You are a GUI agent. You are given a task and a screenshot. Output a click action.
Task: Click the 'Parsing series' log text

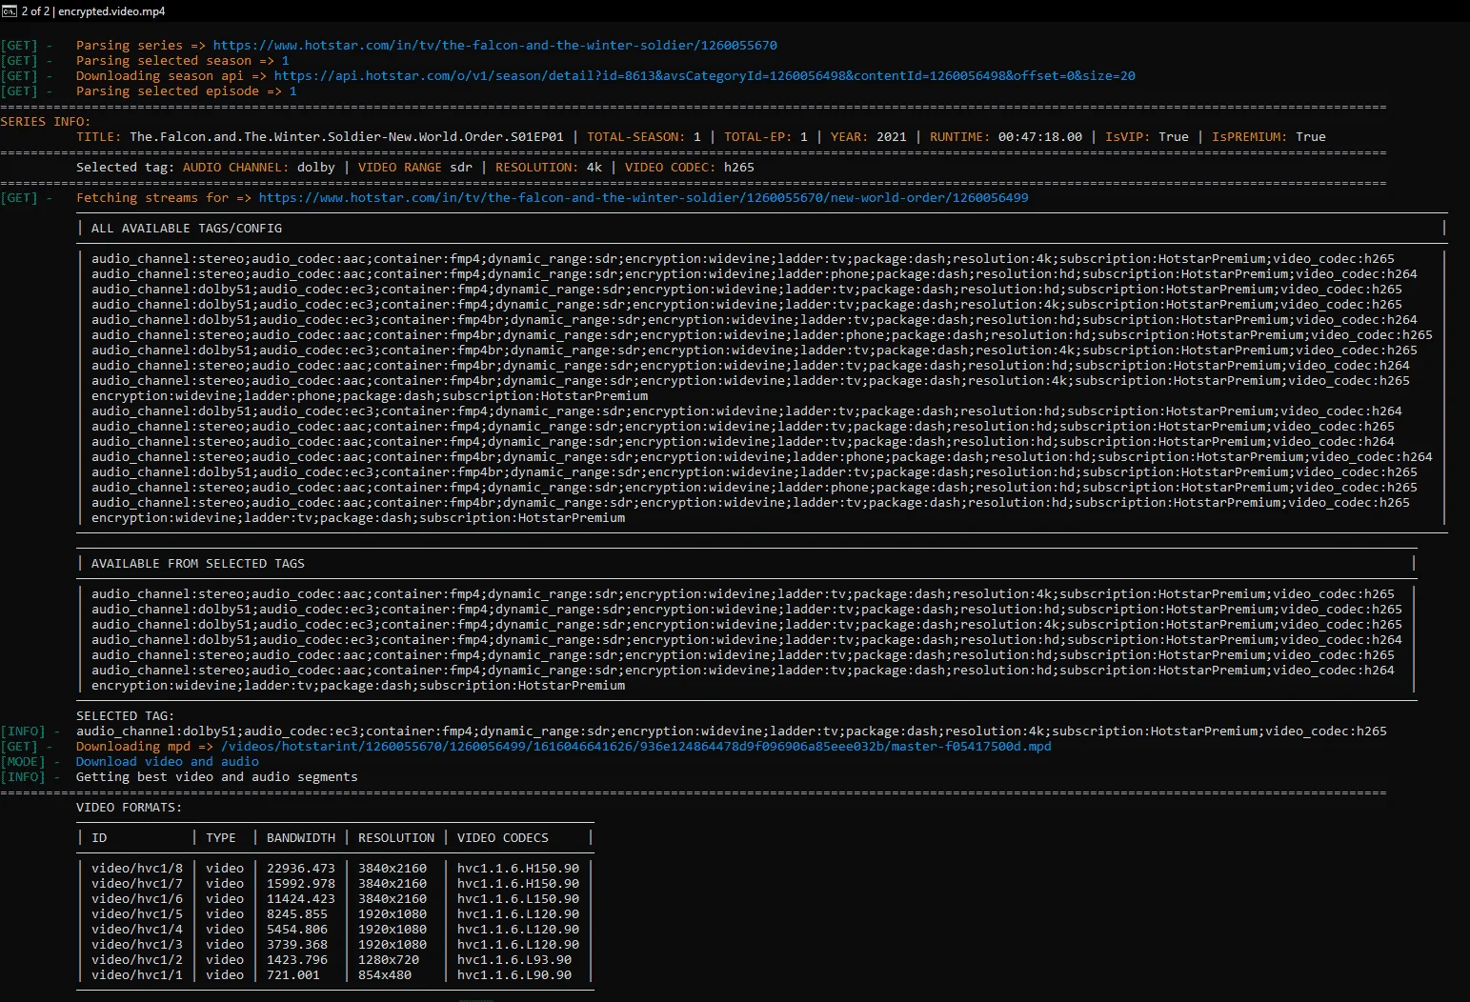click(x=130, y=46)
